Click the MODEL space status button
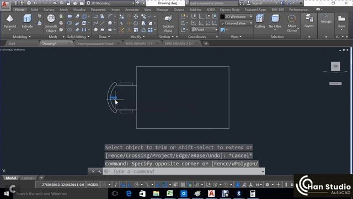 pos(93,185)
